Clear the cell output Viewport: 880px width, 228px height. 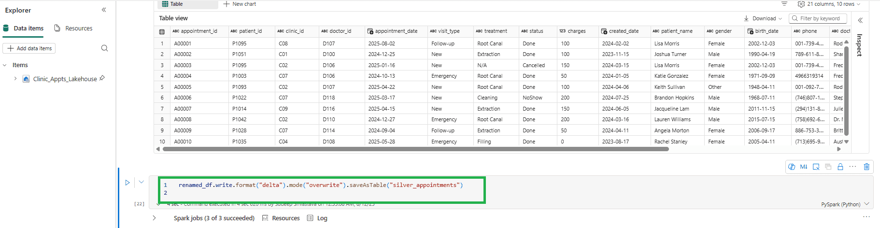[816, 167]
